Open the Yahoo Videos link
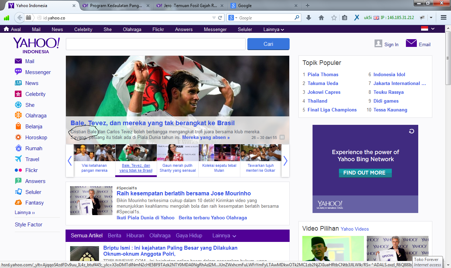 click(355, 229)
